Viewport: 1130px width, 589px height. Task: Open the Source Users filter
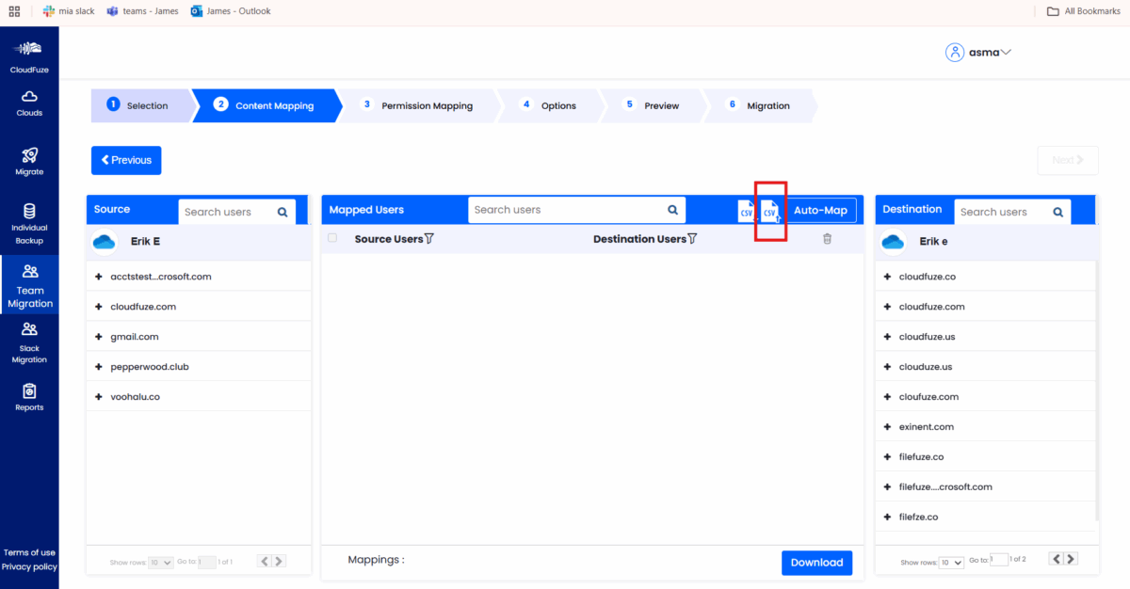click(428, 239)
